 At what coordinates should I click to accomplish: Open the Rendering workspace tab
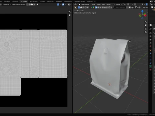pyautogui.click(x=59, y=2)
